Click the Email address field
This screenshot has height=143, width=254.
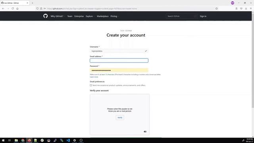coord(119,60)
